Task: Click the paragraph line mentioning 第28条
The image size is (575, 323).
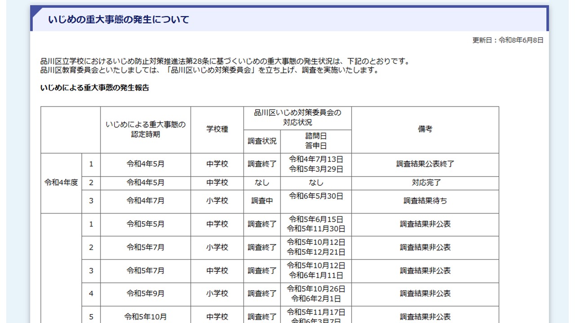Action: 225,61
